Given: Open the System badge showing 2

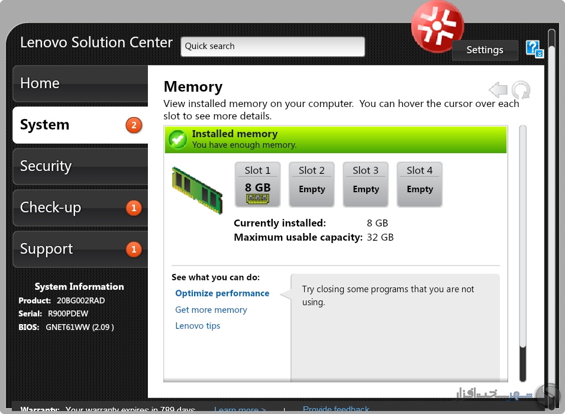Looking at the screenshot, I should coord(134,125).
